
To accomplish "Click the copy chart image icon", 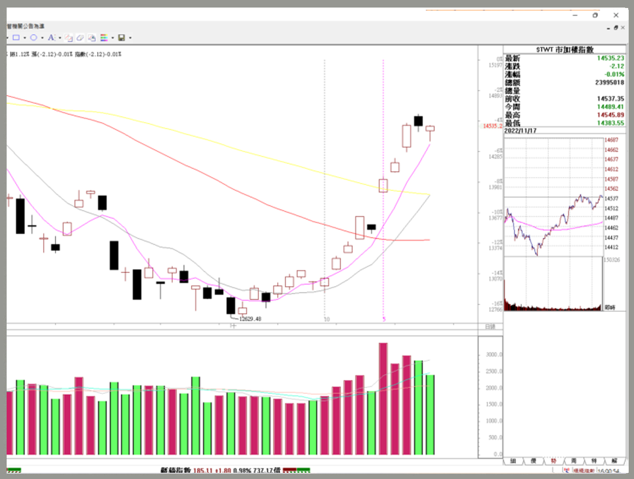I will coord(92,38).
